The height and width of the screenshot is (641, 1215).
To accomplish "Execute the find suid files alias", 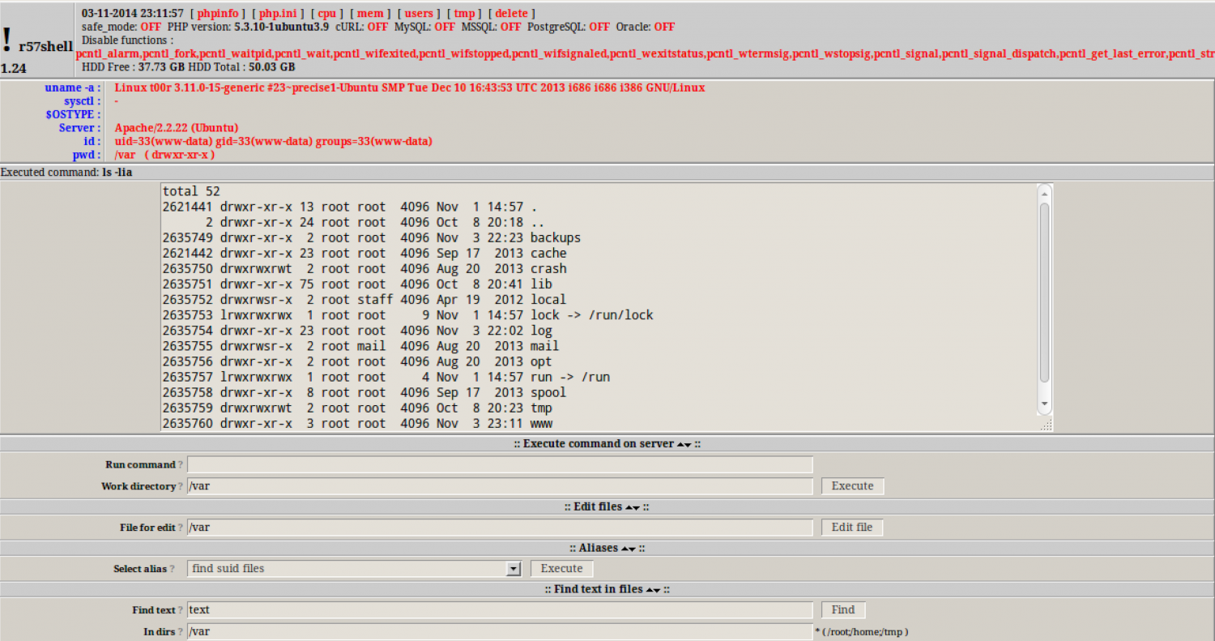I will tap(561, 568).
